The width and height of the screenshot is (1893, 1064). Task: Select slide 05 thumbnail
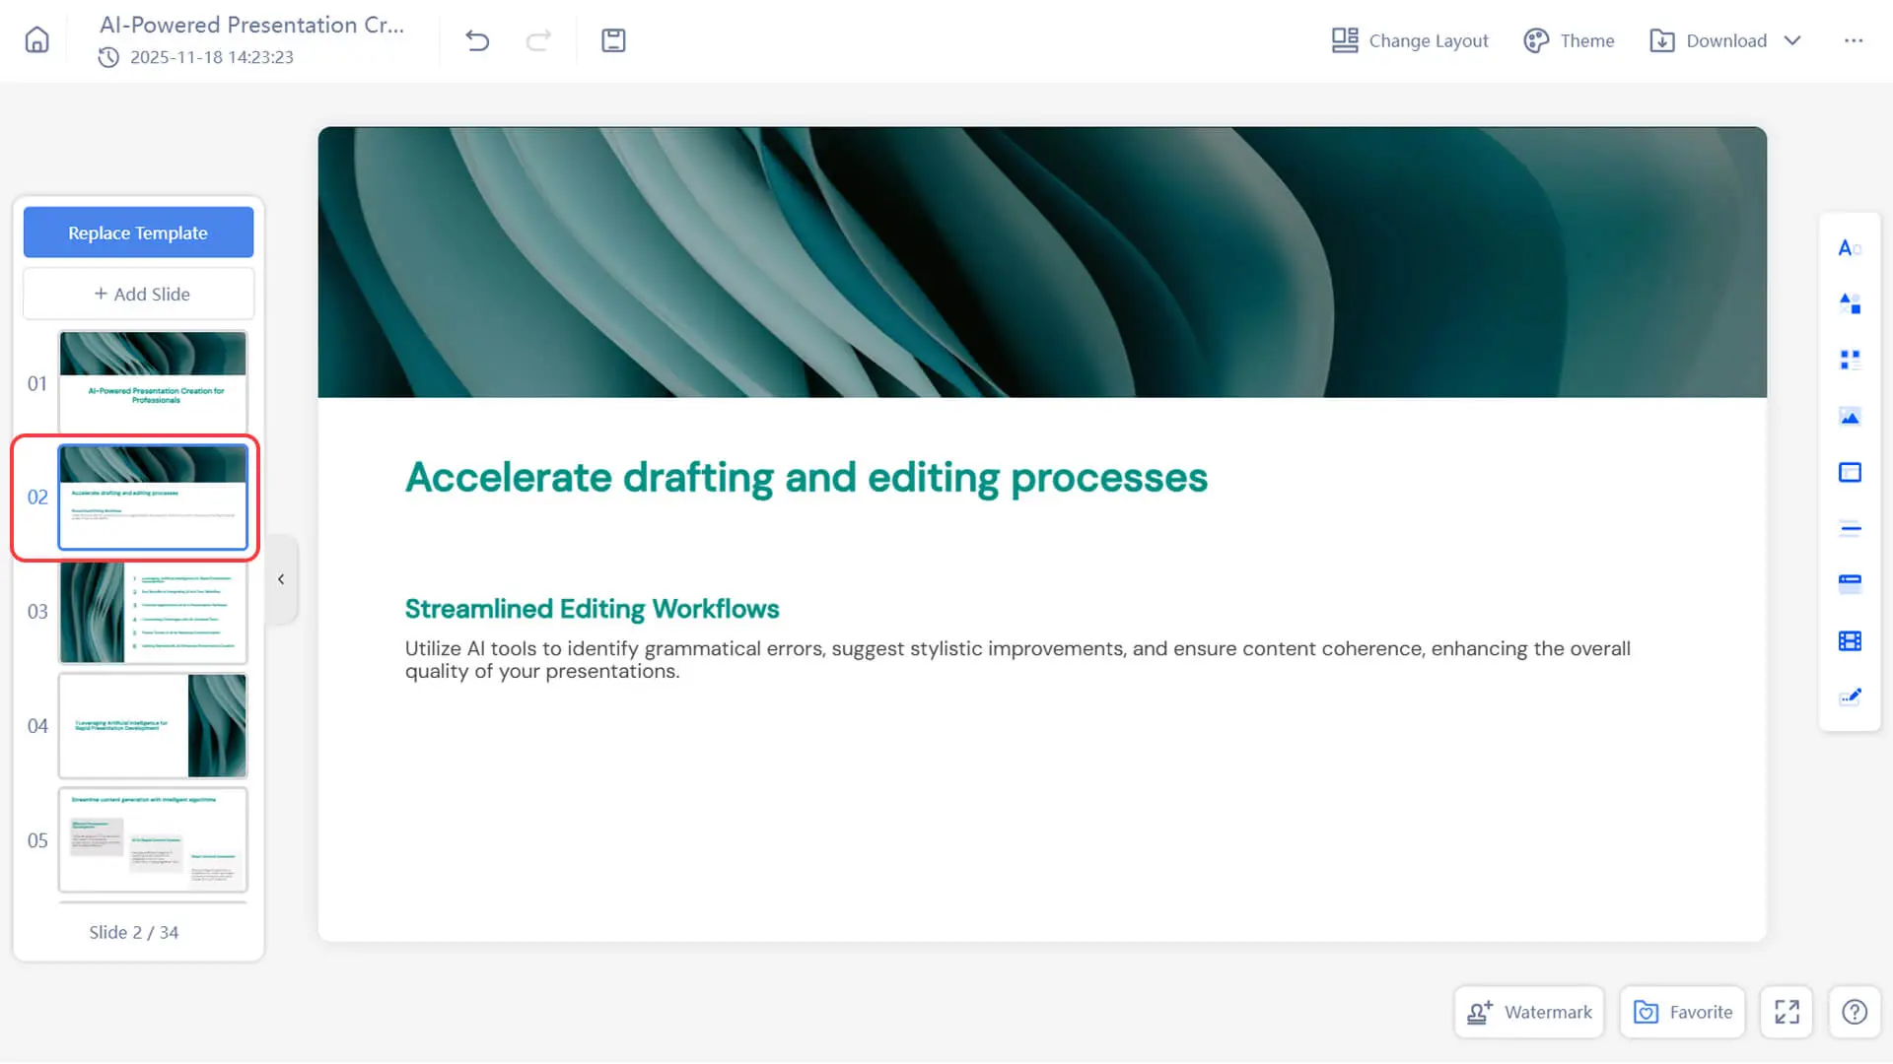point(153,840)
